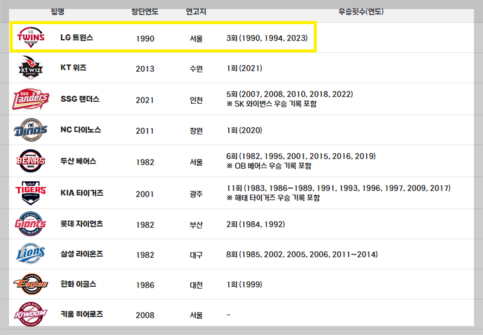Image resolution: width=483 pixels, height=335 pixels.
Task: Click the '팀명' column header
Action: [58, 11]
